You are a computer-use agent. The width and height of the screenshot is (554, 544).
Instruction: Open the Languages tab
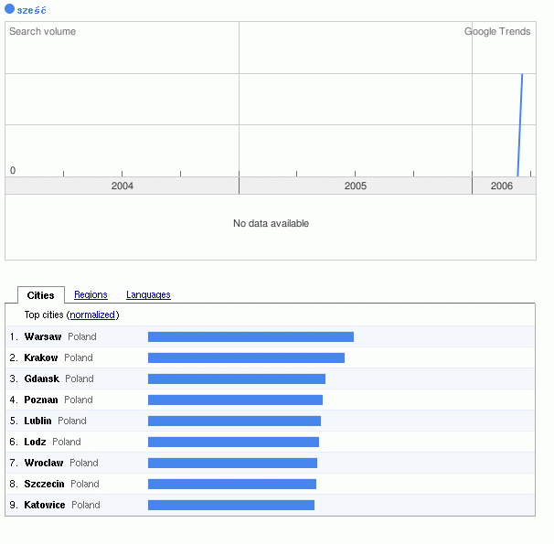click(148, 295)
